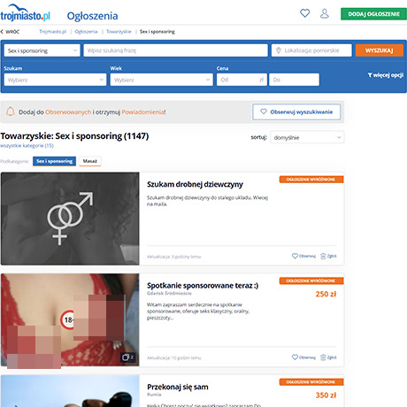Viewport: 407px width, 407px height.
Task: Click the Trojmiasto.pl breadcrumb link
Action: tap(53, 32)
